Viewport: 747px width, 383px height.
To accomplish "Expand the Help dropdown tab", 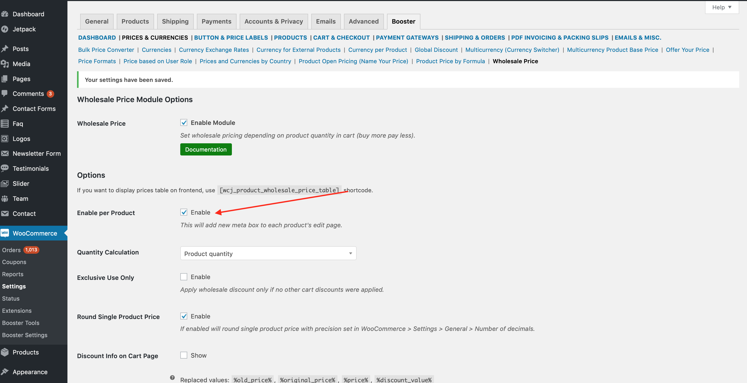I will pyautogui.click(x=722, y=7).
